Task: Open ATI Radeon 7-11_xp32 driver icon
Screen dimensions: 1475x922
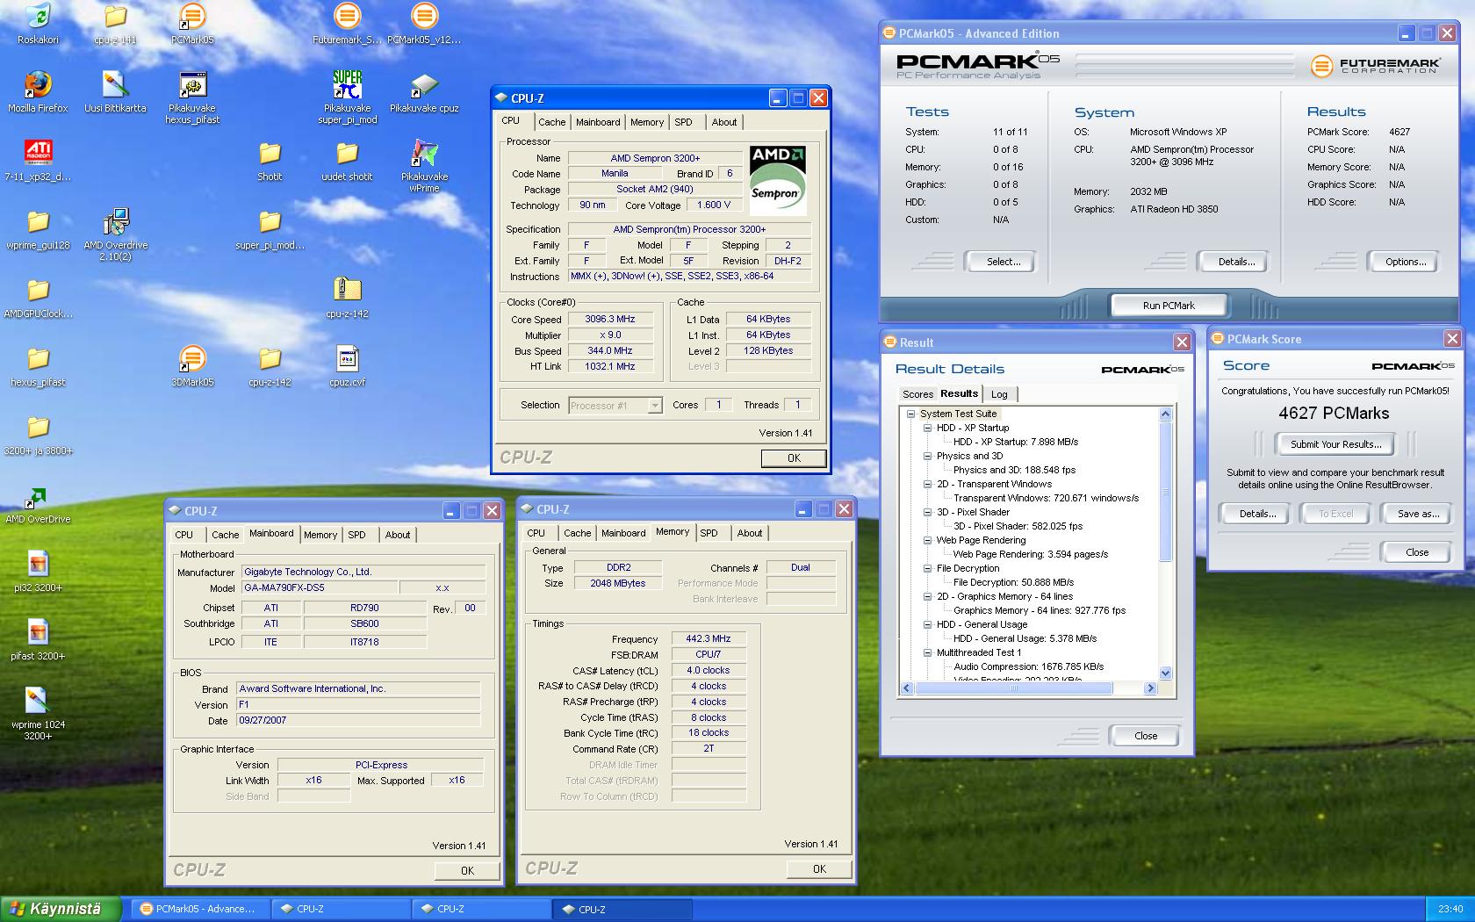Action: [38, 154]
